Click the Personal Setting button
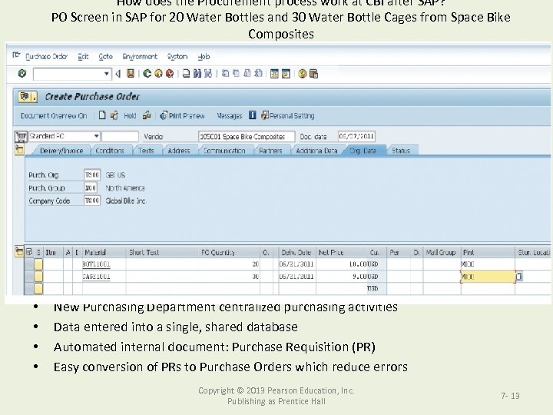Screen dimensions: 553x415 [287, 115]
